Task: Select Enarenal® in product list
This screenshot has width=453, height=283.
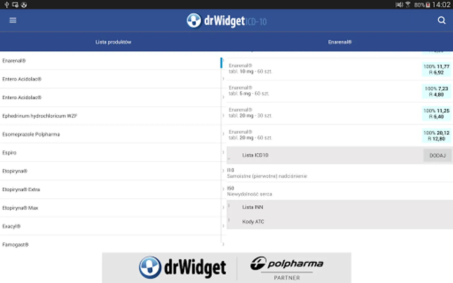Action: pyautogui.click(x=110, y=61)
